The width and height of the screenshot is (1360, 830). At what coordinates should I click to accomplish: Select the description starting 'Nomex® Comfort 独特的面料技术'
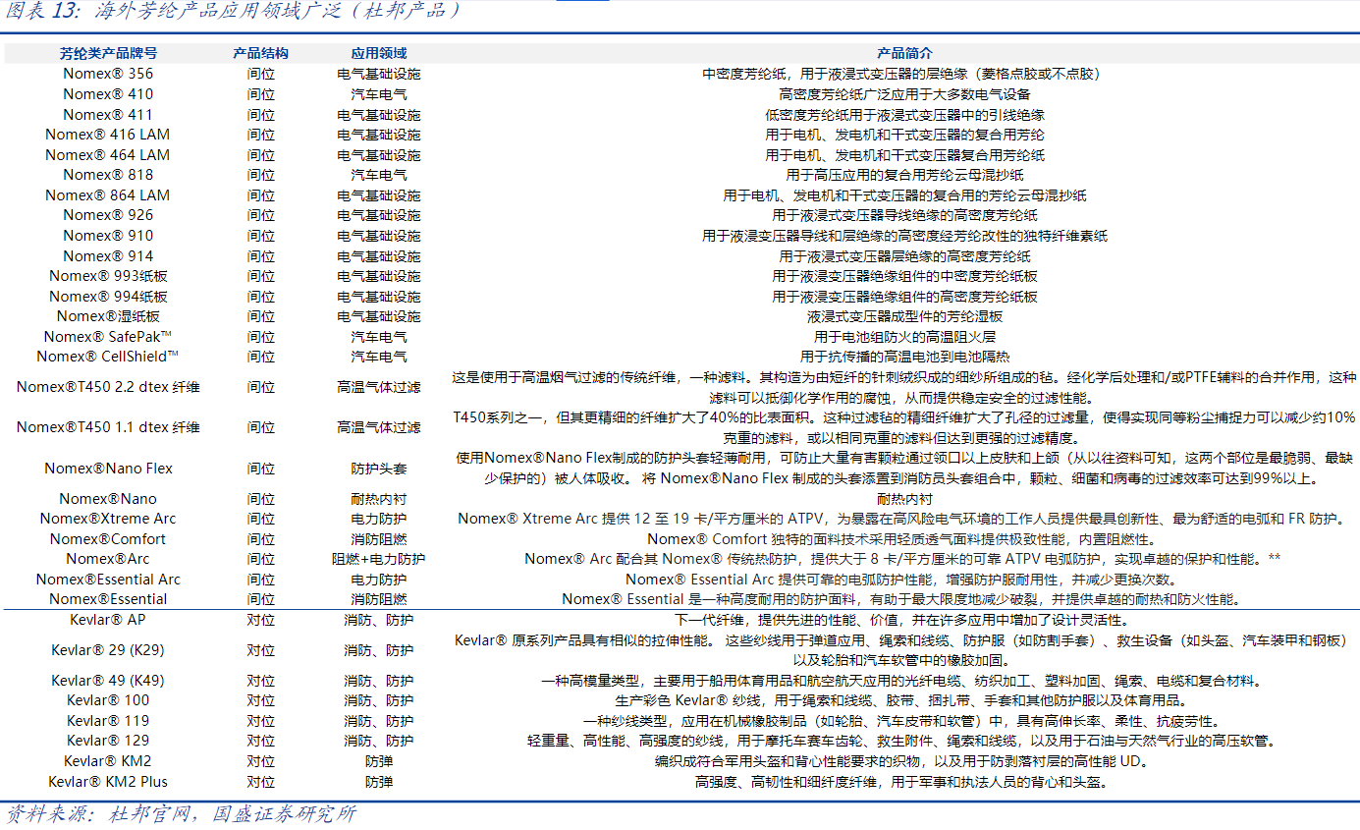(x=904, y=539)
